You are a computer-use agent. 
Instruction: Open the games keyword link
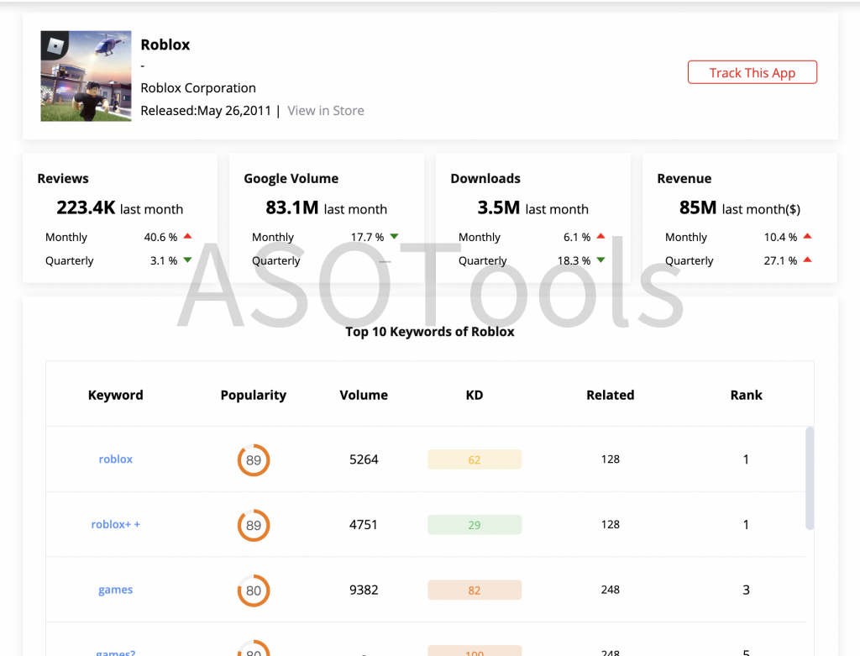coord(116,590)
